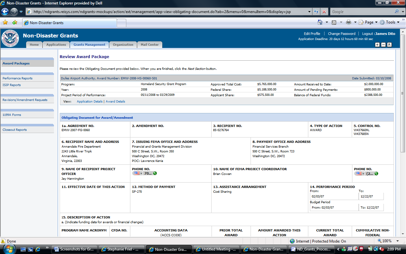Click the Skype call icon beside recipient phone

click(x=155, y=173)
